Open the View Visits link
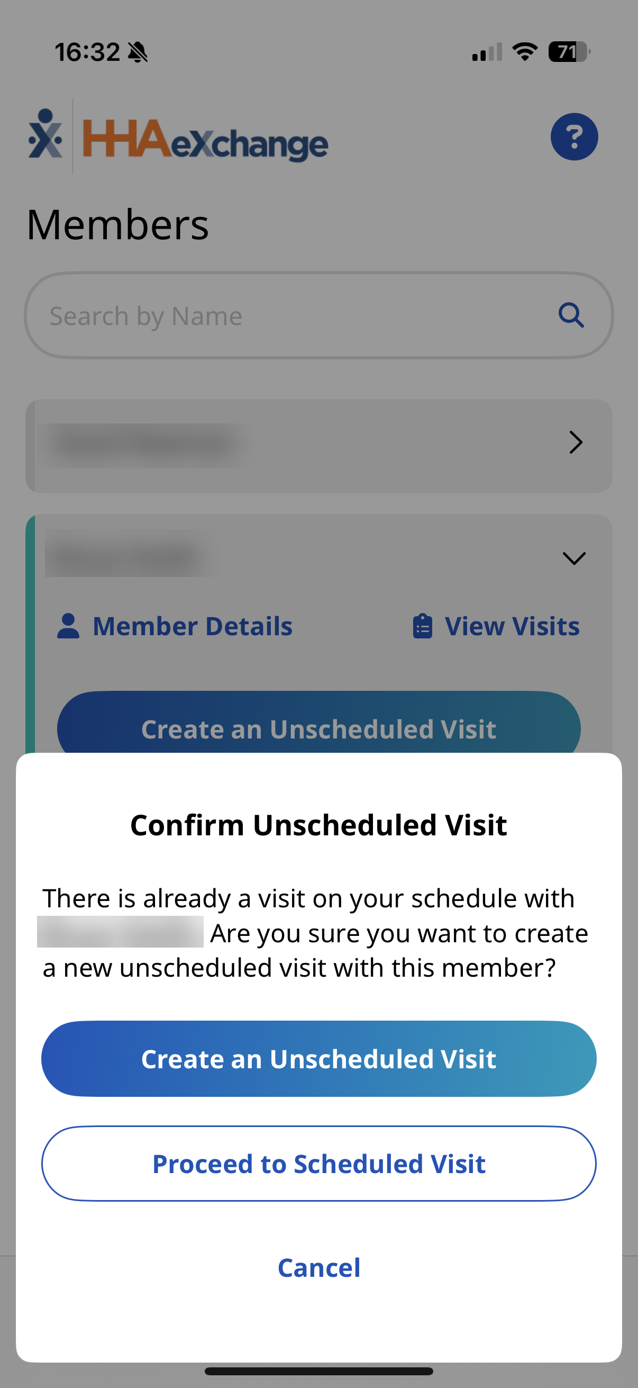Viewport: 638px width, 1388px height. coord(512,626)
